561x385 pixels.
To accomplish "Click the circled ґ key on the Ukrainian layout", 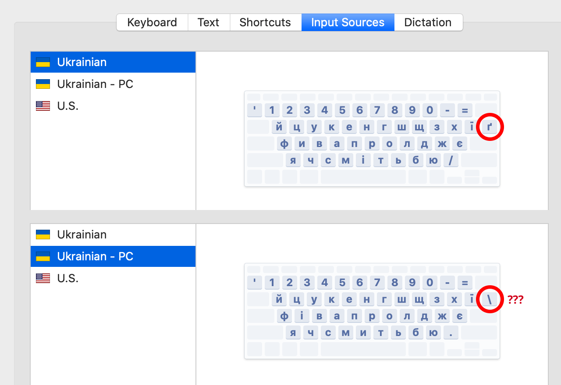I will click(x=490, y=127).
